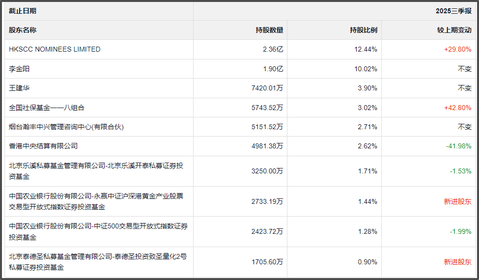The image size is (479, 280).
Task: Click shareholder name 王建华
Action: [19, 88]
